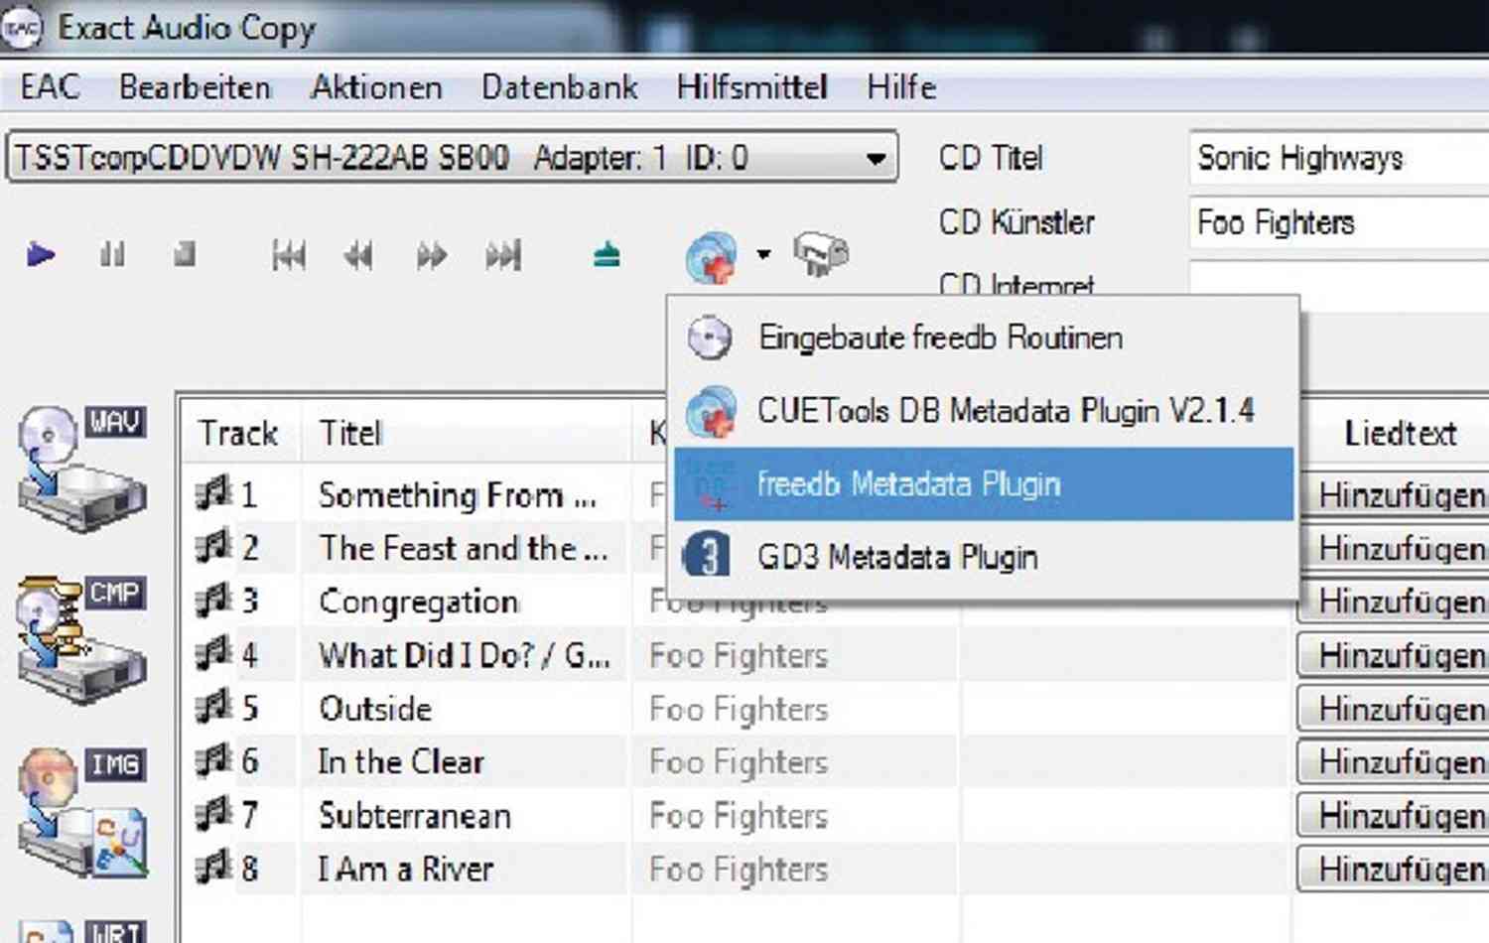Fast forward the current track
The image size is (1489, 943).
click(x=431, y=256)
